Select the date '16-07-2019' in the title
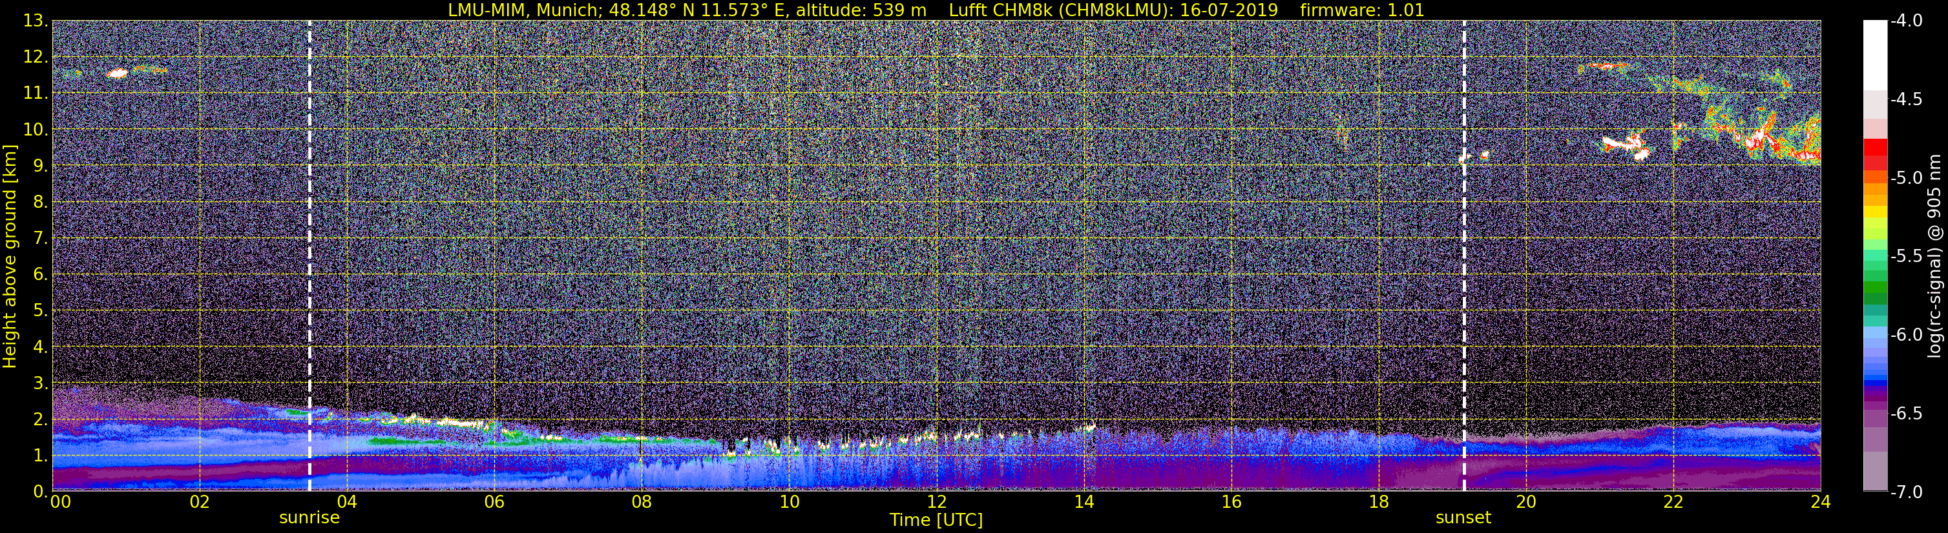This screenshot has height=533, width=1948. click(x=1229, y=10)
